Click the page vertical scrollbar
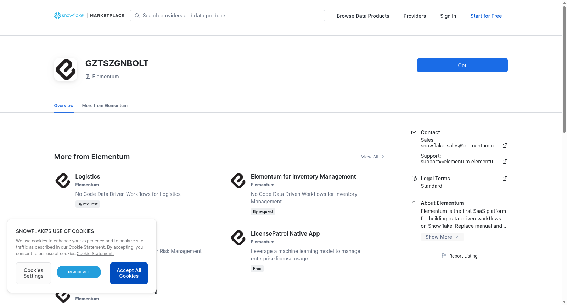Screen dimensions: 567x305 click(x=564, y=69)
